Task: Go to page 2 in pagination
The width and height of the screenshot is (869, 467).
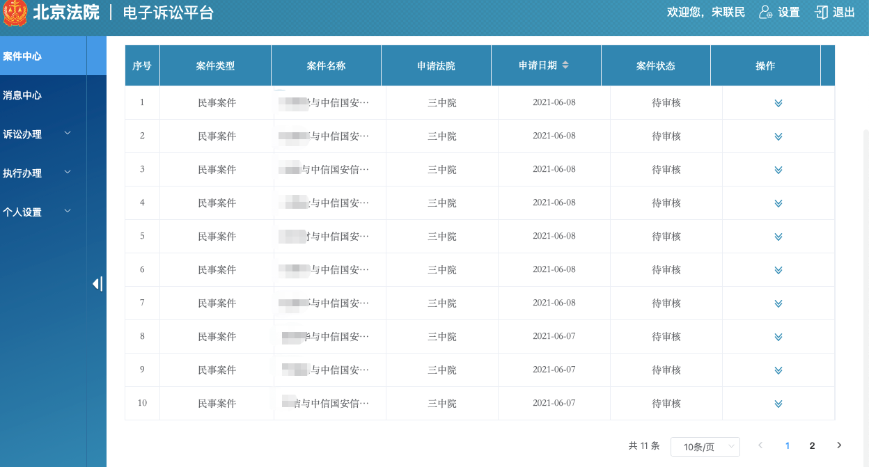Action: tap(812, 445)
